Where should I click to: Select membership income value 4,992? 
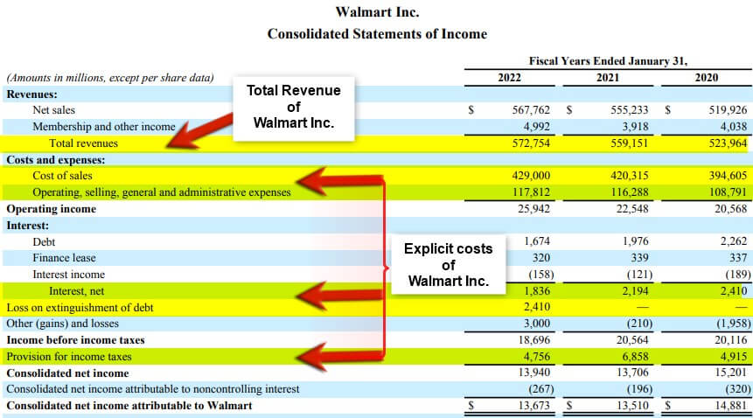click(x=536, y=127)
